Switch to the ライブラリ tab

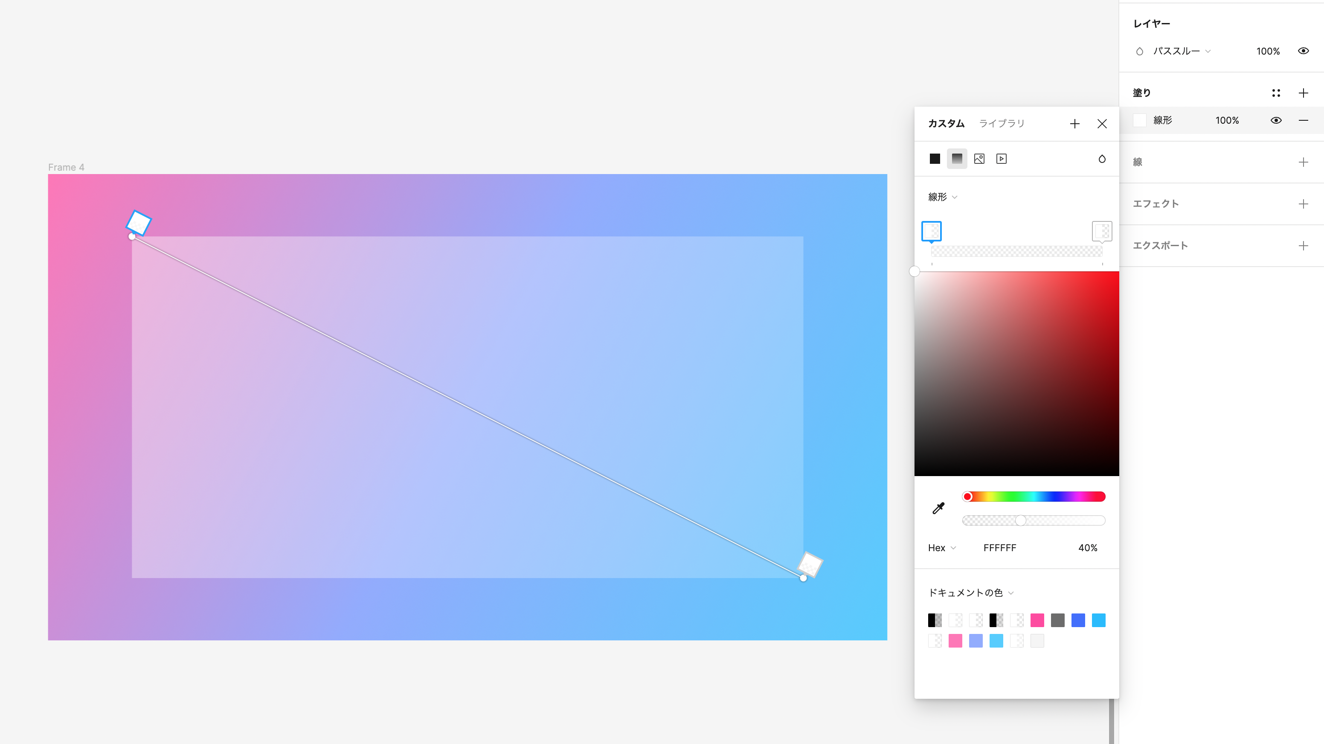pos(1001,124)
